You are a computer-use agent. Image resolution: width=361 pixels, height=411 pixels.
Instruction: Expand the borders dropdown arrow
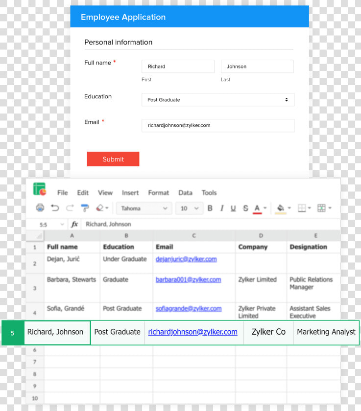[309, 208]
